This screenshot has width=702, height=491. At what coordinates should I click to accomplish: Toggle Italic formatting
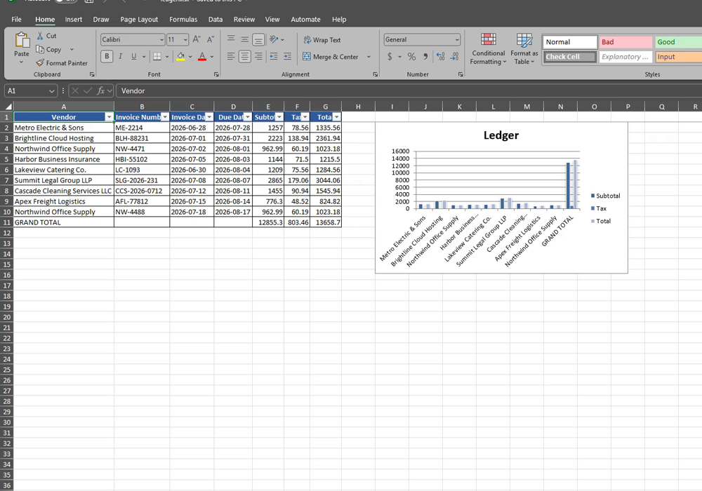[x=120, y=56]
